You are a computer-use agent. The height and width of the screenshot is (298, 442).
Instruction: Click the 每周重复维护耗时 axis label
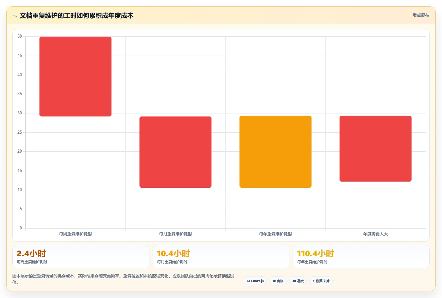(x=75, y=234)
